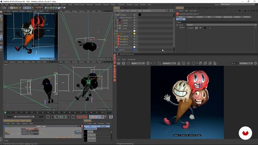This screenshot has width=258, height=145.
Task: Select the No Layer filter in Materials
Action: click(103, 126)
